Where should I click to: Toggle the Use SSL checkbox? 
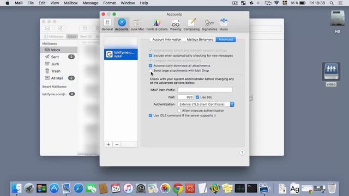(197, 97)
